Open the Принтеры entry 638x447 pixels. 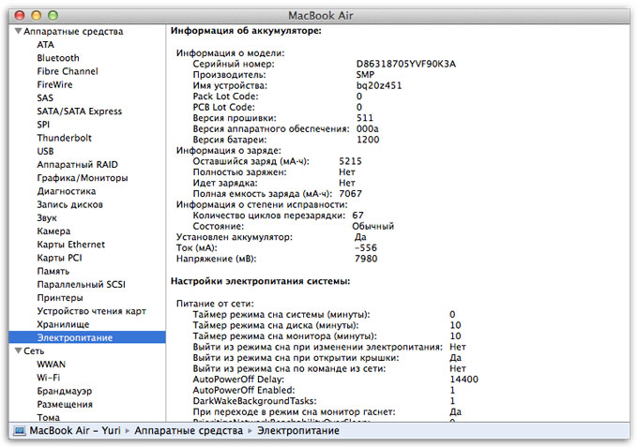[60, 297]
